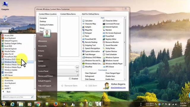Select Desktop & Folders location
Screen dimensions: 190x107
coord(47,25)
